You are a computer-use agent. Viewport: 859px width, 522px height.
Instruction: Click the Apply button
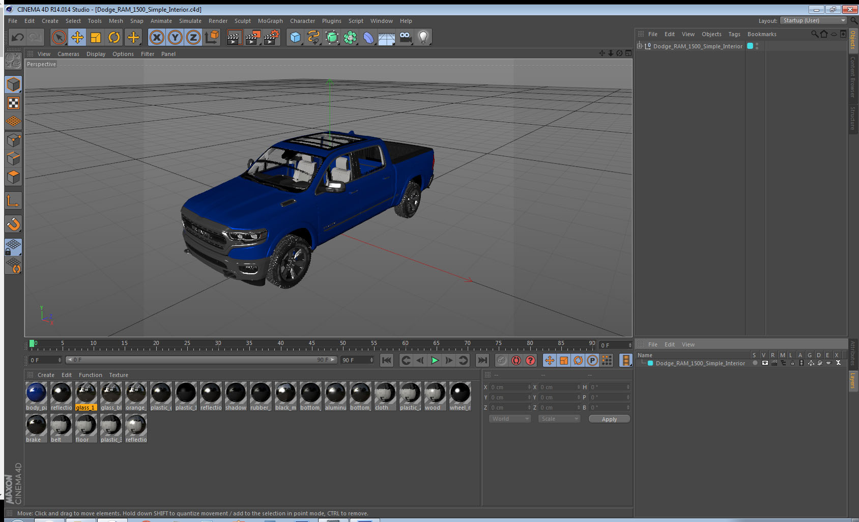coord(609,419)
